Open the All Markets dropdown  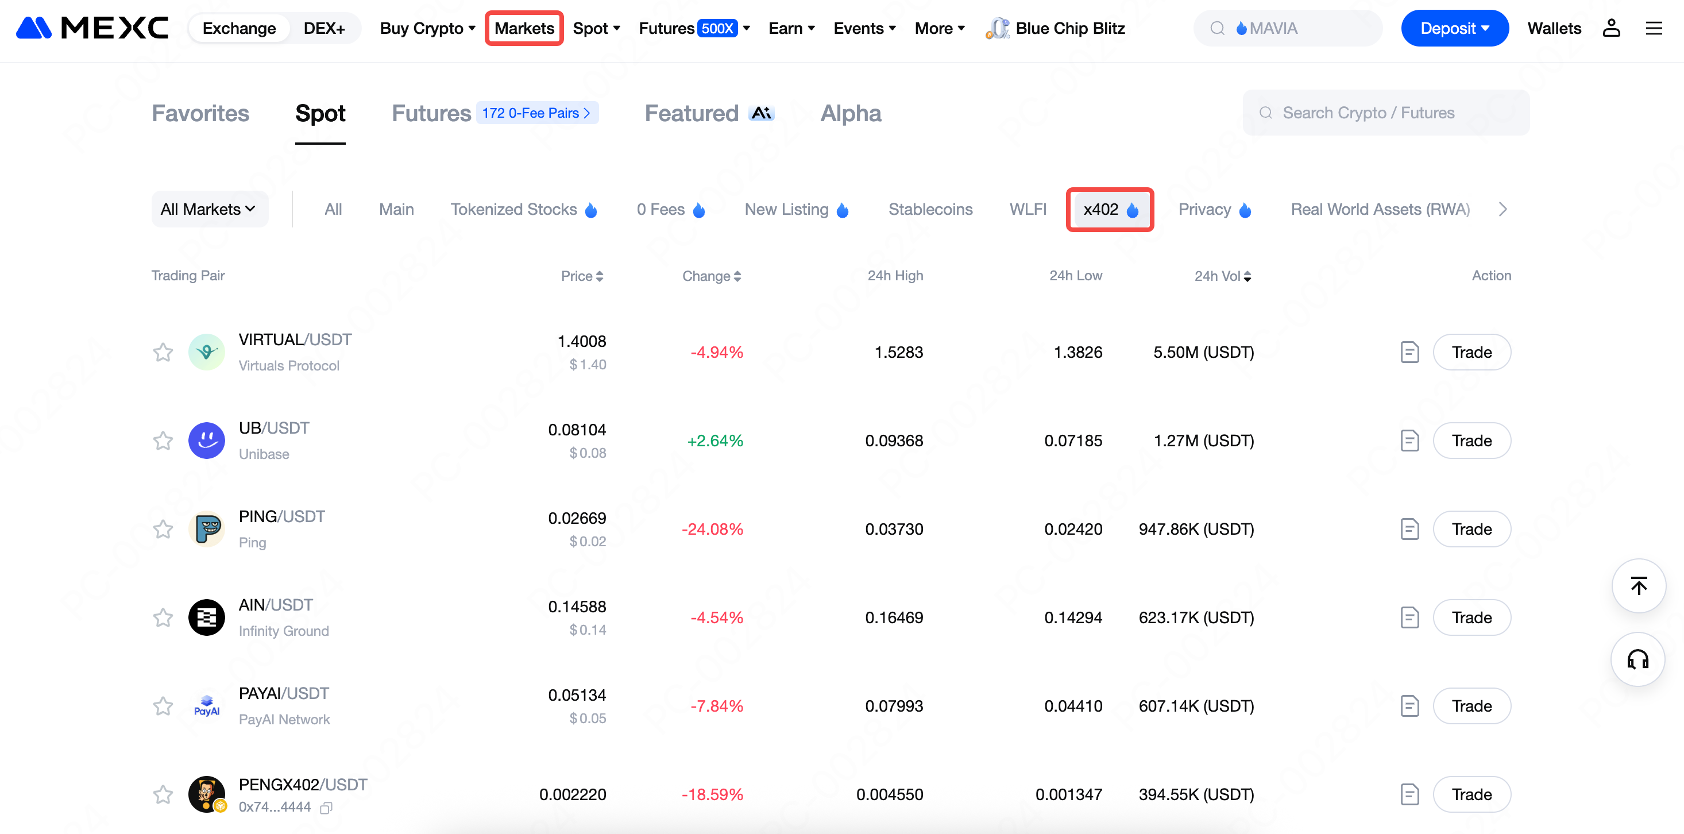pyautogui.click(x=209, y=208)
